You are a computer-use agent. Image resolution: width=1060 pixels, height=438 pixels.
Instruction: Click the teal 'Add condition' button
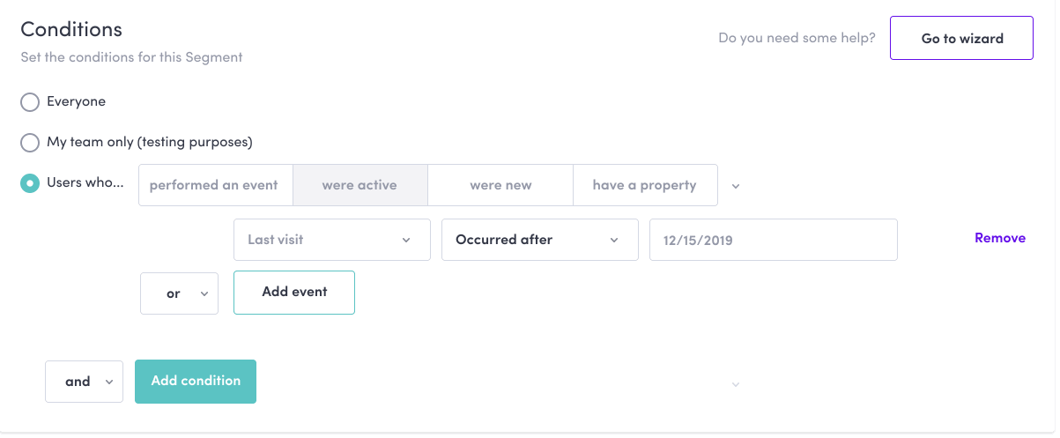coord(196,382)
